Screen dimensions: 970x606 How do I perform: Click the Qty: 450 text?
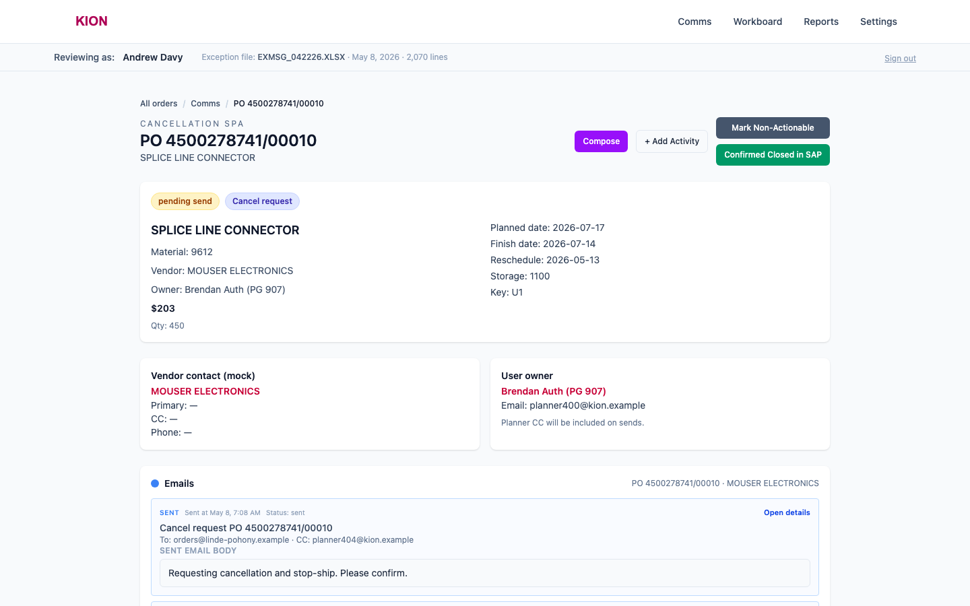click(x=168, y=326)
